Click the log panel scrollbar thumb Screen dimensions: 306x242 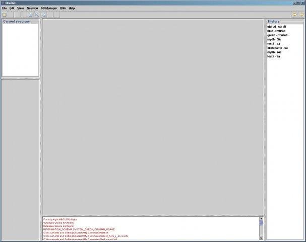(x=261, y=223)
